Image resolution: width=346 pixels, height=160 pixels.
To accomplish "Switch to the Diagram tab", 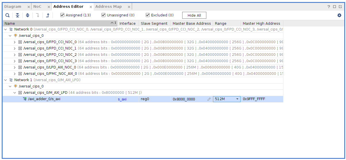I will point(13,7).
